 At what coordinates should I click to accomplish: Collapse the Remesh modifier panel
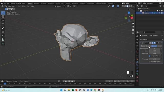click(141, 43)
